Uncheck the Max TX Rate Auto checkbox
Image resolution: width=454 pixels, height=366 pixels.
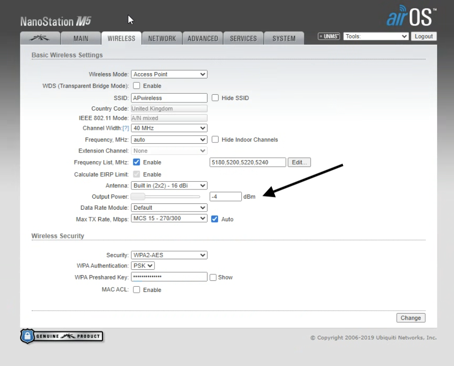click(x=215, y=219)
